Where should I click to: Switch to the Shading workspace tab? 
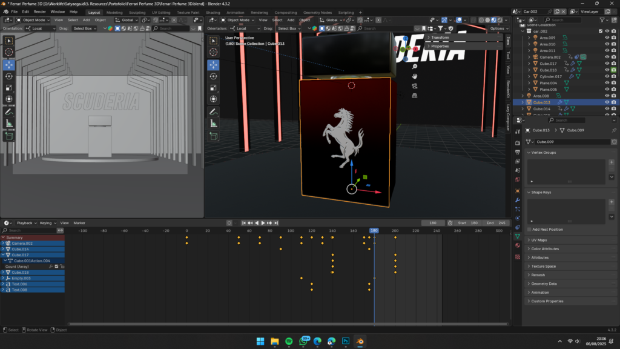tap(213, 12)
